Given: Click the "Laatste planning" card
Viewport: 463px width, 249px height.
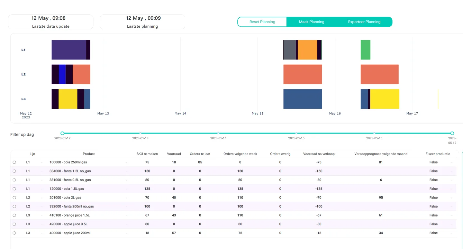Looking at the screenshot, I should pyautogui.click(x=142, y=22).
